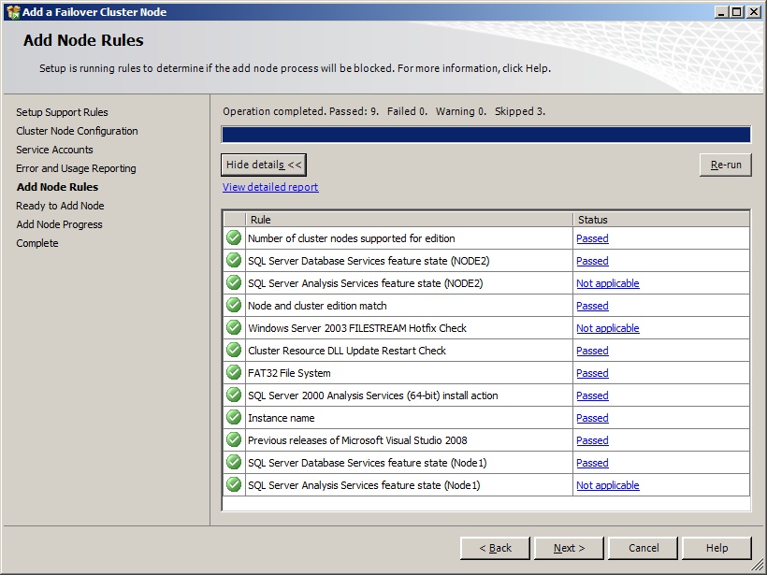The height and width of the screenshot is (575, 767).
Task: Open the View detailed report link
Action: coord(270,187)
